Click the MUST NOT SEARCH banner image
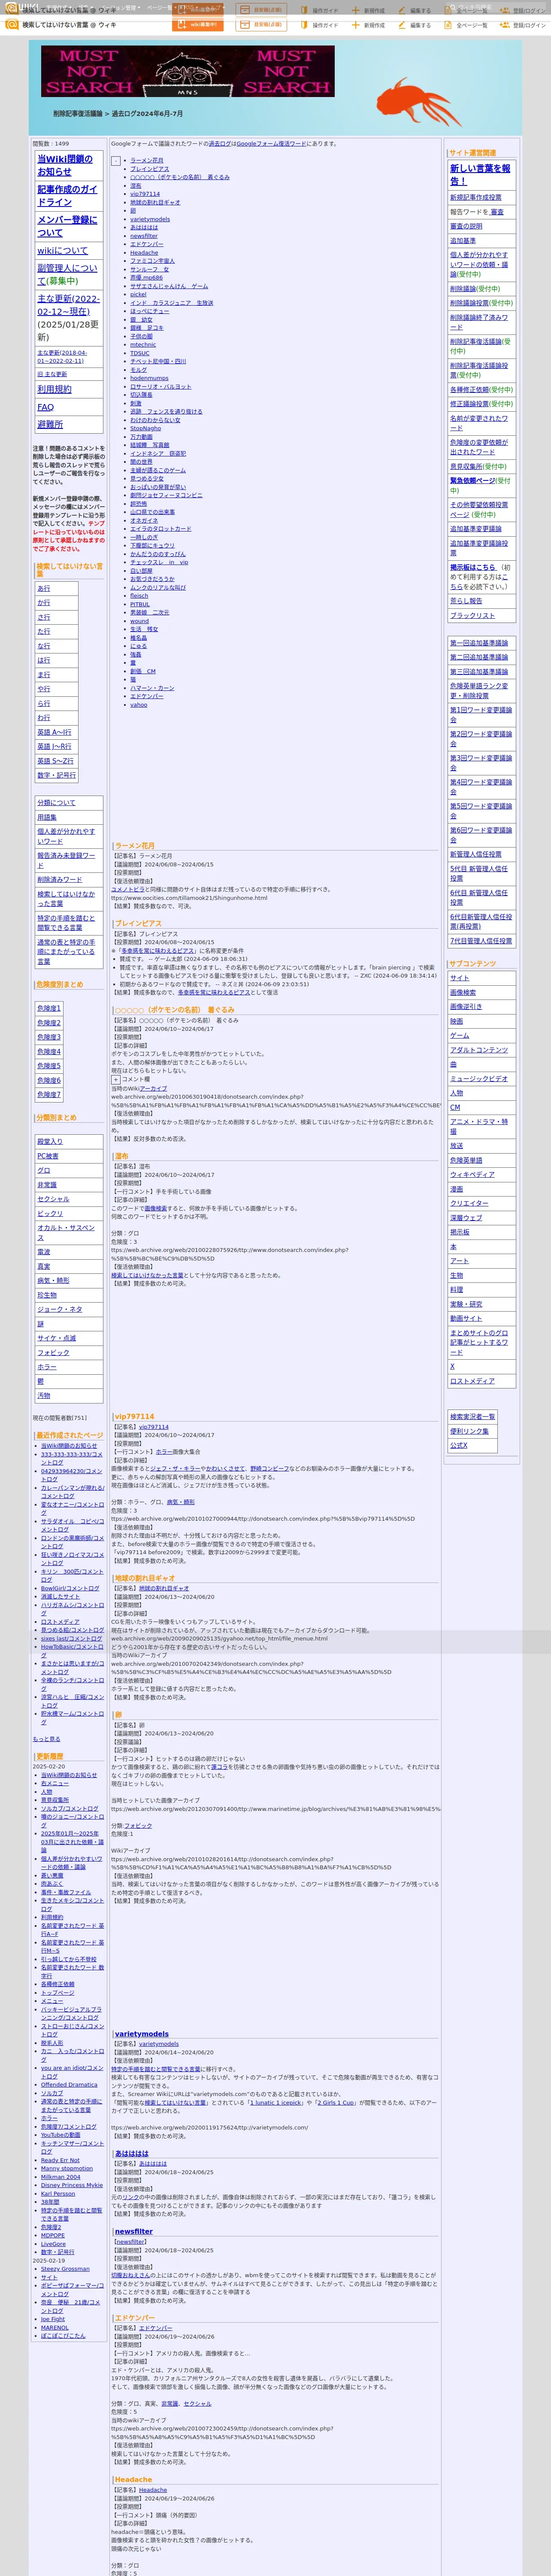This screenshot has height=2576, width=551. pos(188,71)
